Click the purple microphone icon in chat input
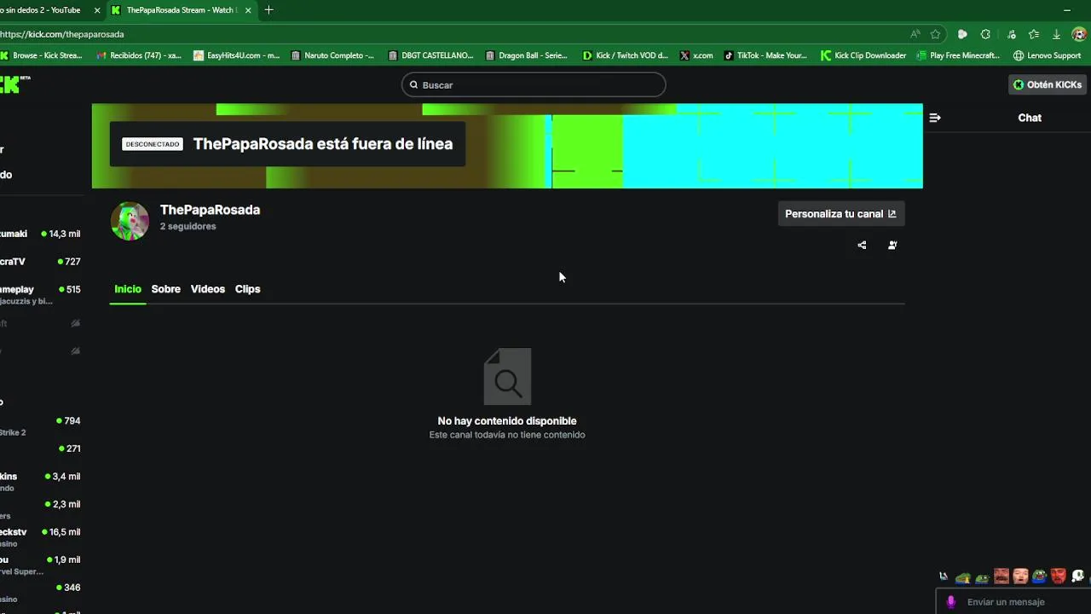 (951, 602)
